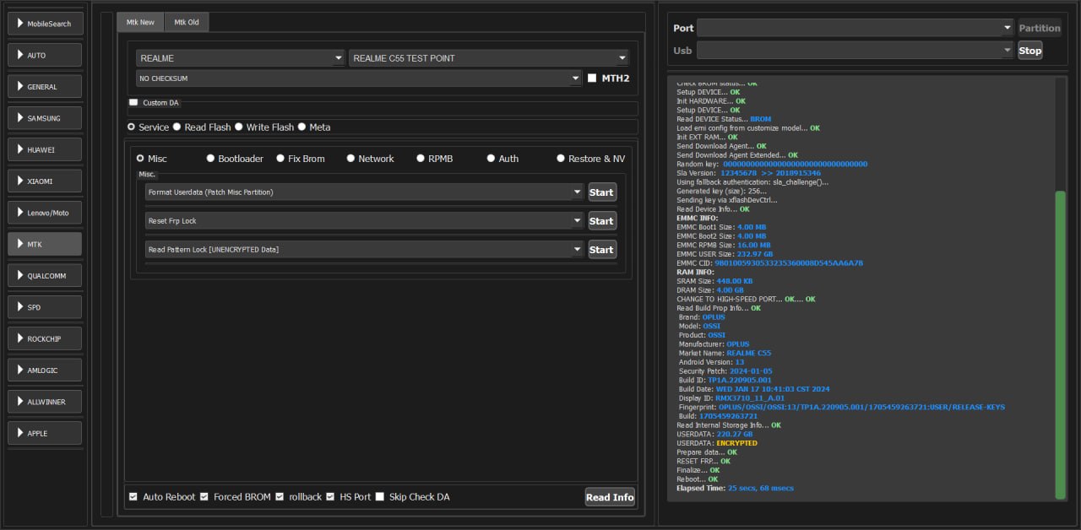1081x530 pixels.
Task: Open the Usb dropdown
Action: pyautogui.click(x=855, y=51)
